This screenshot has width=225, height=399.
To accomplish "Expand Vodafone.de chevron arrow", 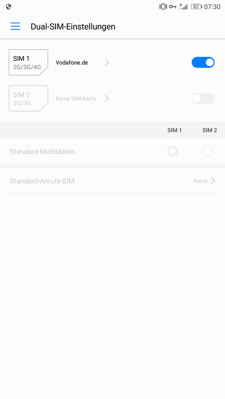I will (107, 62).
